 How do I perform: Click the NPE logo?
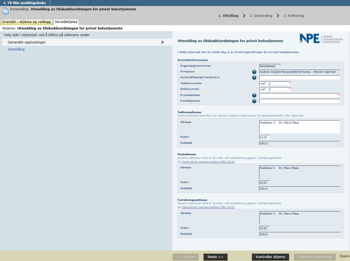pyautogui.click(x=322, y=39)
